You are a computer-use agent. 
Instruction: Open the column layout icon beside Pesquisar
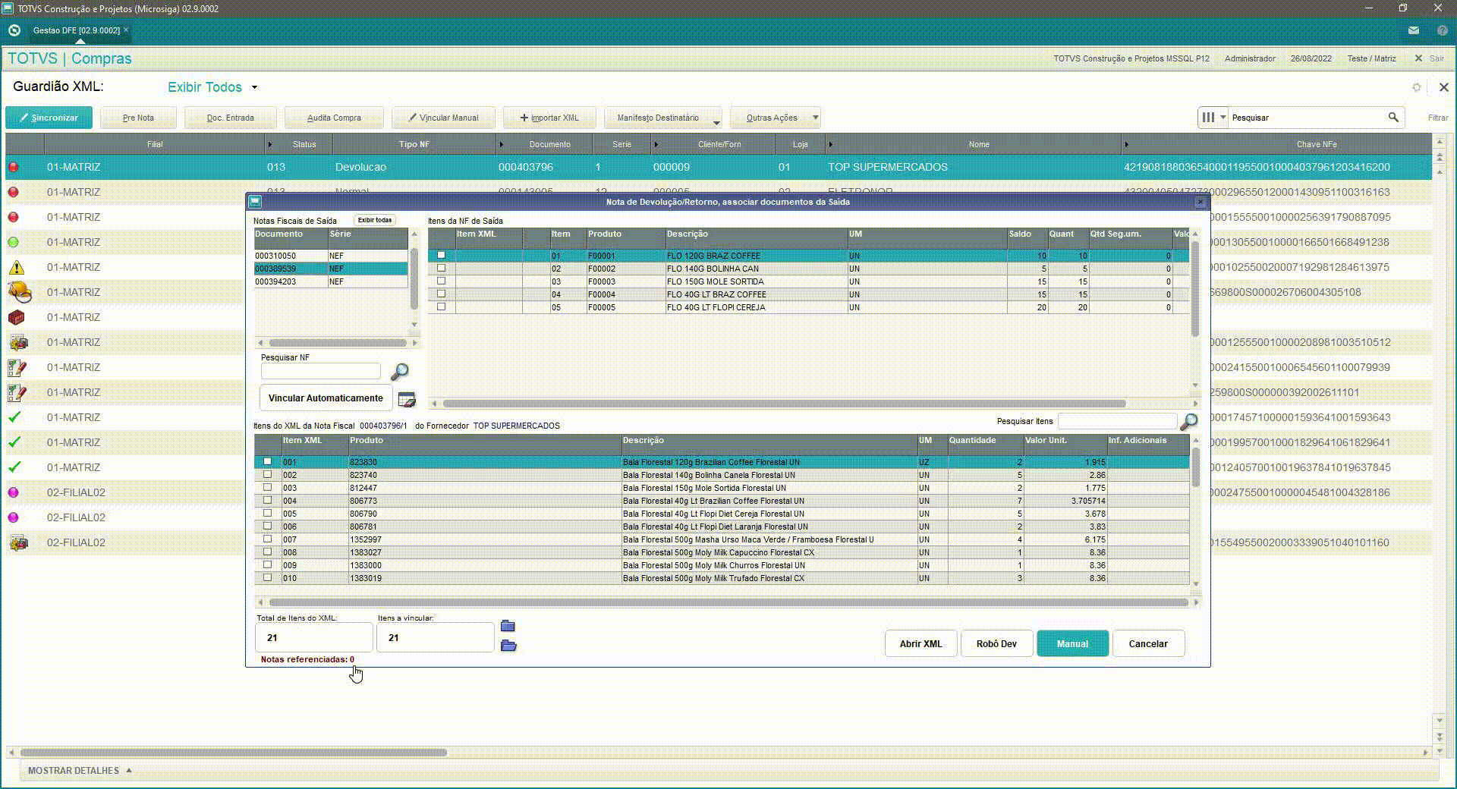[x=1208, y=118]
